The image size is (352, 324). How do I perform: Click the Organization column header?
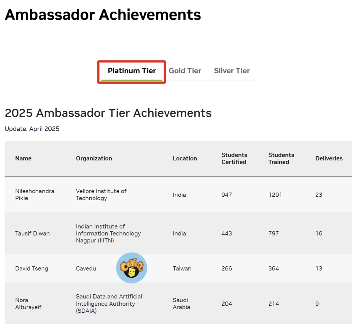[x=94, y=158]
